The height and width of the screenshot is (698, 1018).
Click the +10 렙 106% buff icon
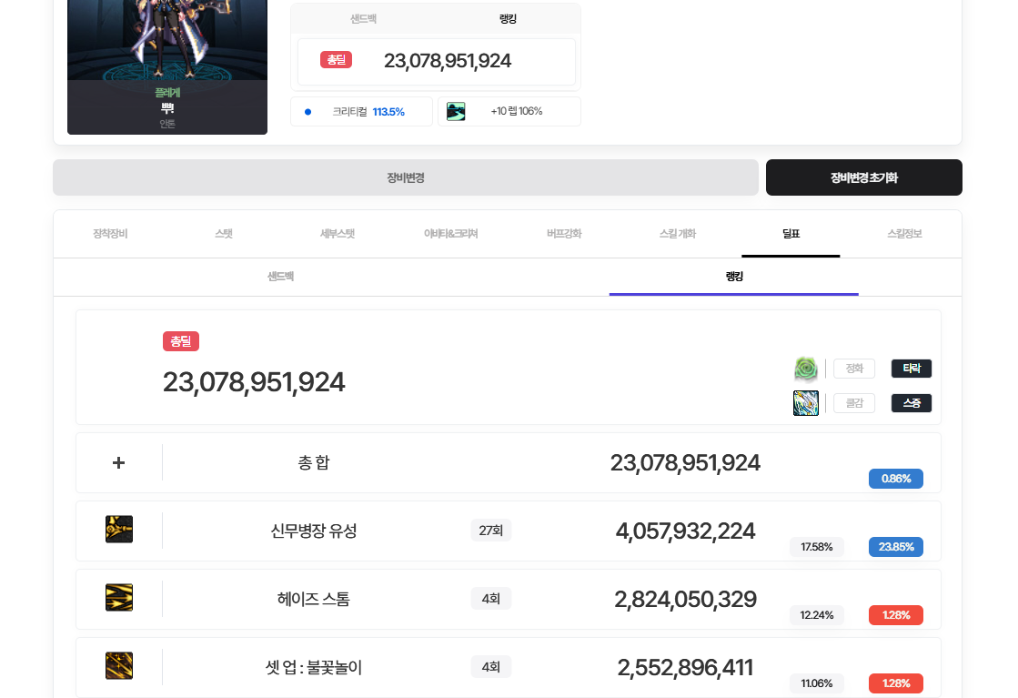[456, 112]
